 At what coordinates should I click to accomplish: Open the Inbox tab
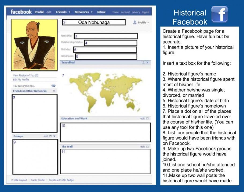pyautogui.click(x=101, y=12)
